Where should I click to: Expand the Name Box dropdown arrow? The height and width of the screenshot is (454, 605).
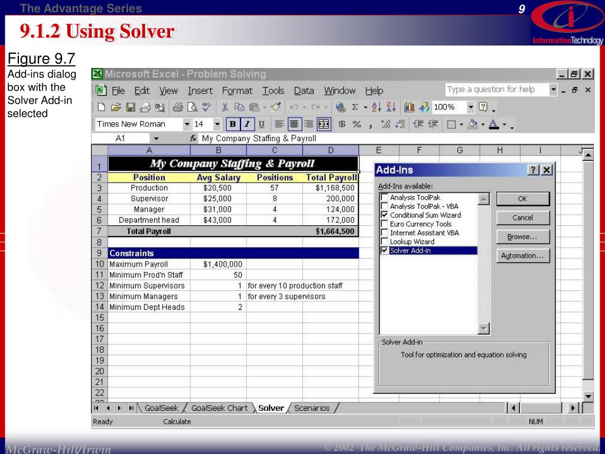click(156, 138)
